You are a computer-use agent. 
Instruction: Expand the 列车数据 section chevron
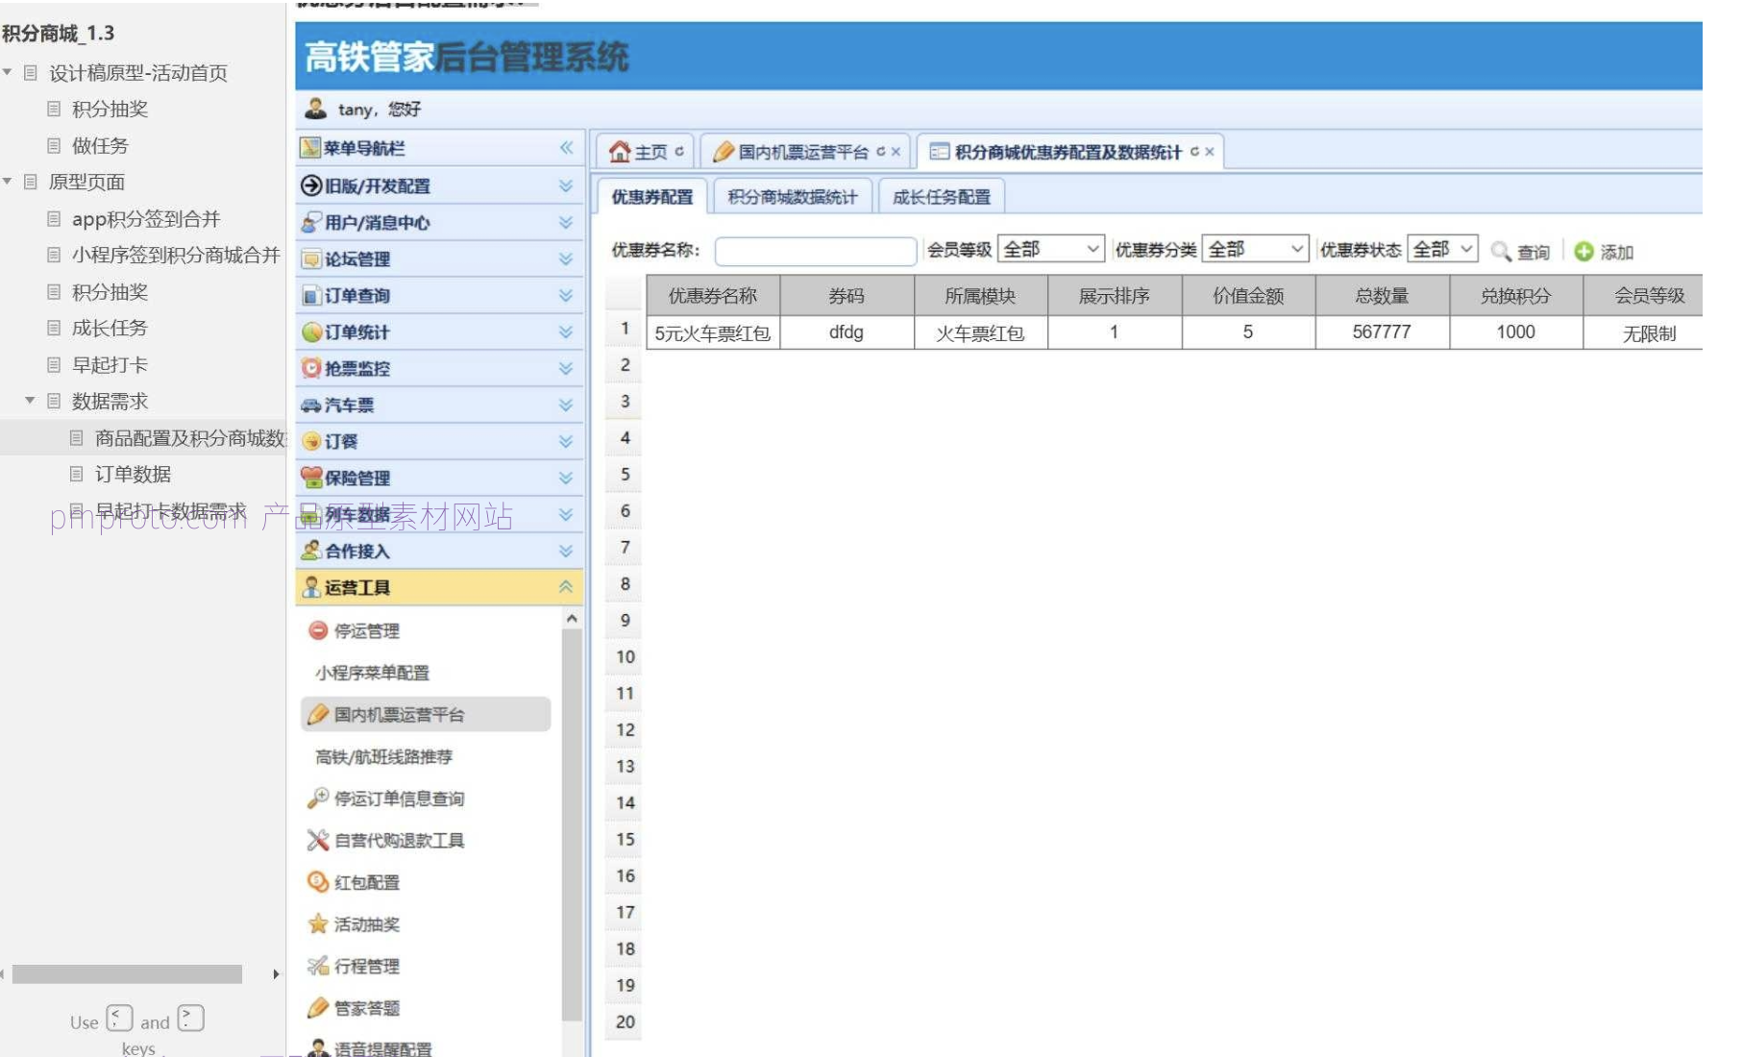[x=566, y=514]
